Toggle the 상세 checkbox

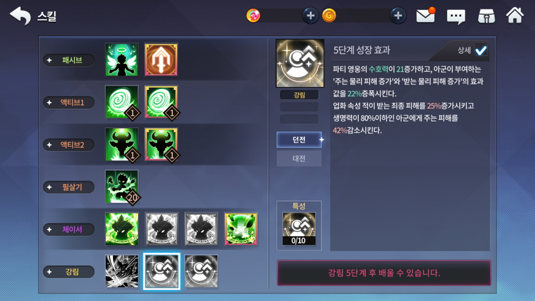pyautogui.click(x=481, y=51)
